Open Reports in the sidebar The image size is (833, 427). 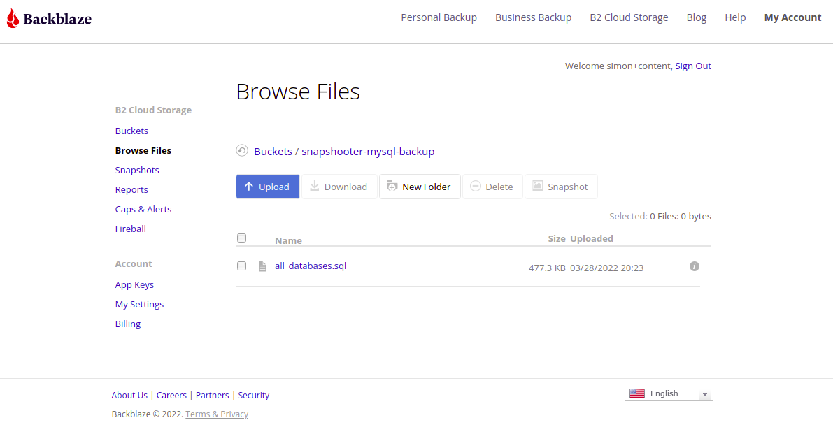131,189
